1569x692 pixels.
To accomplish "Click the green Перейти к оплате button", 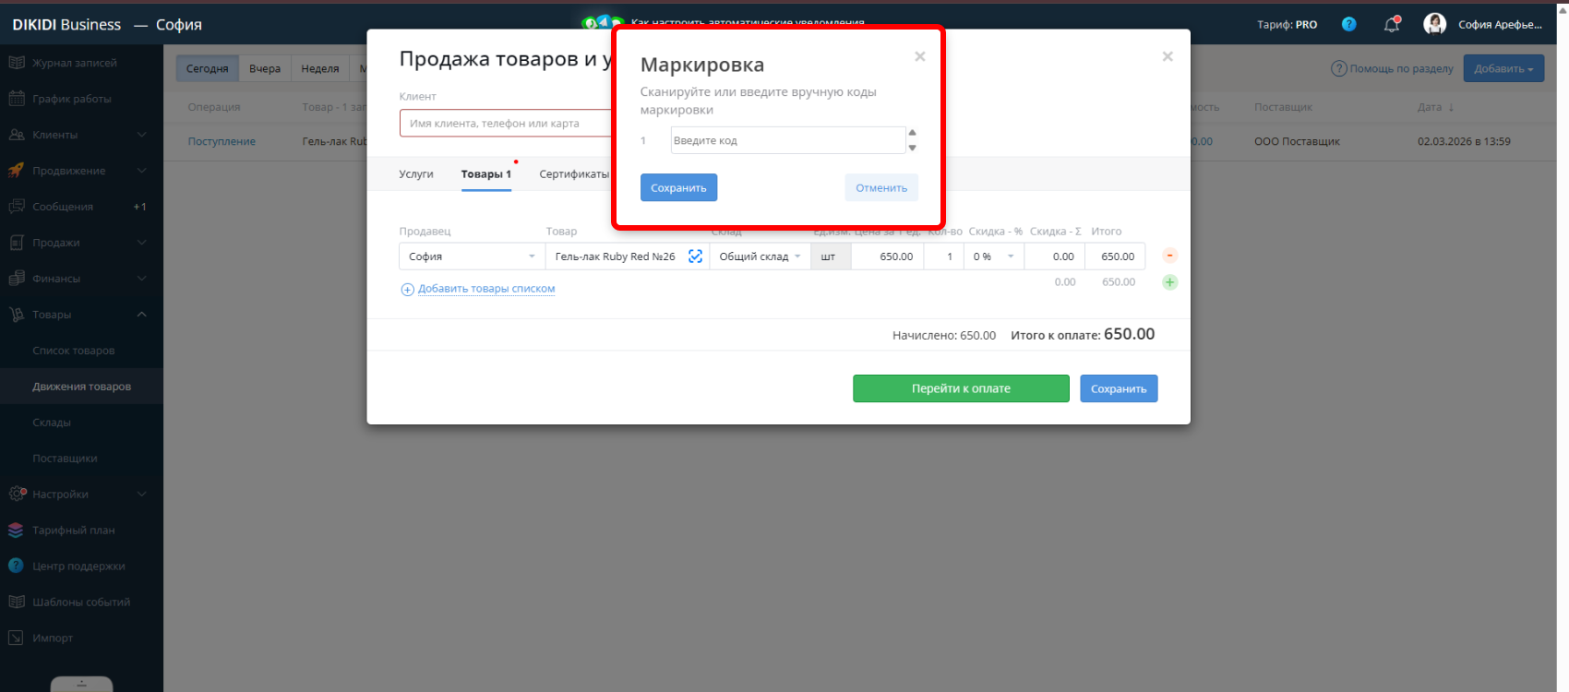I will pos(961,388).
